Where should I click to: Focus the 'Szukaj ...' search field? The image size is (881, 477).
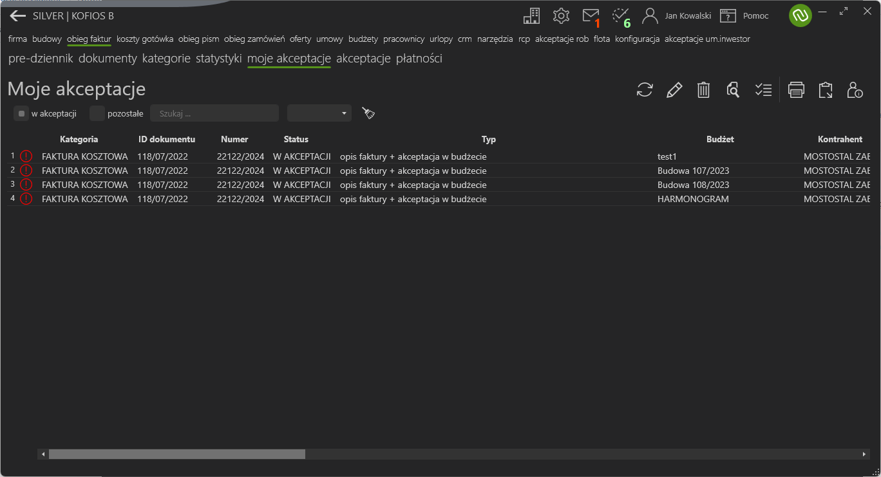tap(214, 113)
